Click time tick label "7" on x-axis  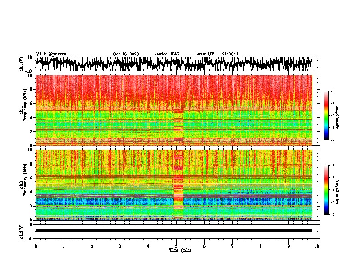tap(233, 246)
